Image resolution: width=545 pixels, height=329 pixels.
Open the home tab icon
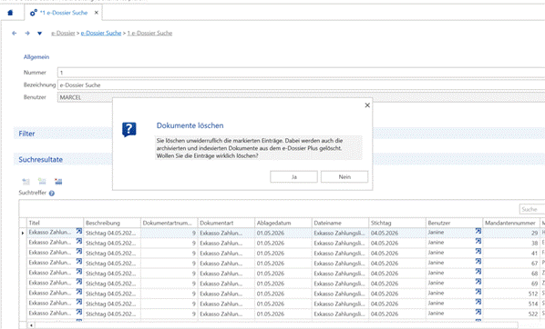[10, 13]
